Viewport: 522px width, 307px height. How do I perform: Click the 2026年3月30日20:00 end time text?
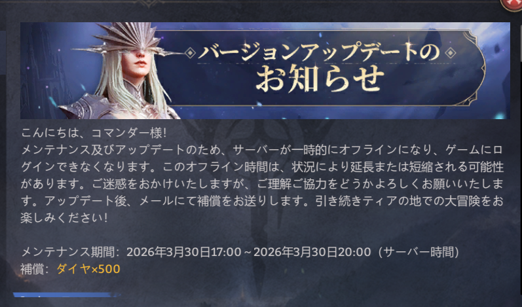(312, 252)
